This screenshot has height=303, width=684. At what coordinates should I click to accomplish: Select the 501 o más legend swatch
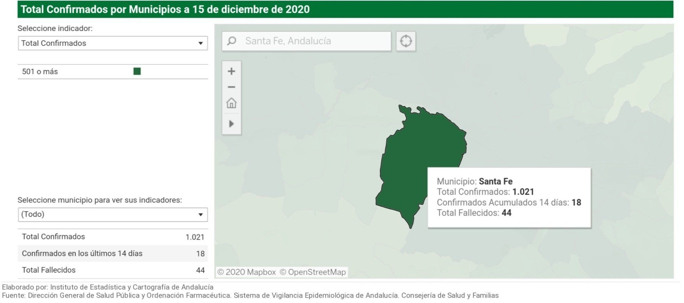tap(137, 72)
